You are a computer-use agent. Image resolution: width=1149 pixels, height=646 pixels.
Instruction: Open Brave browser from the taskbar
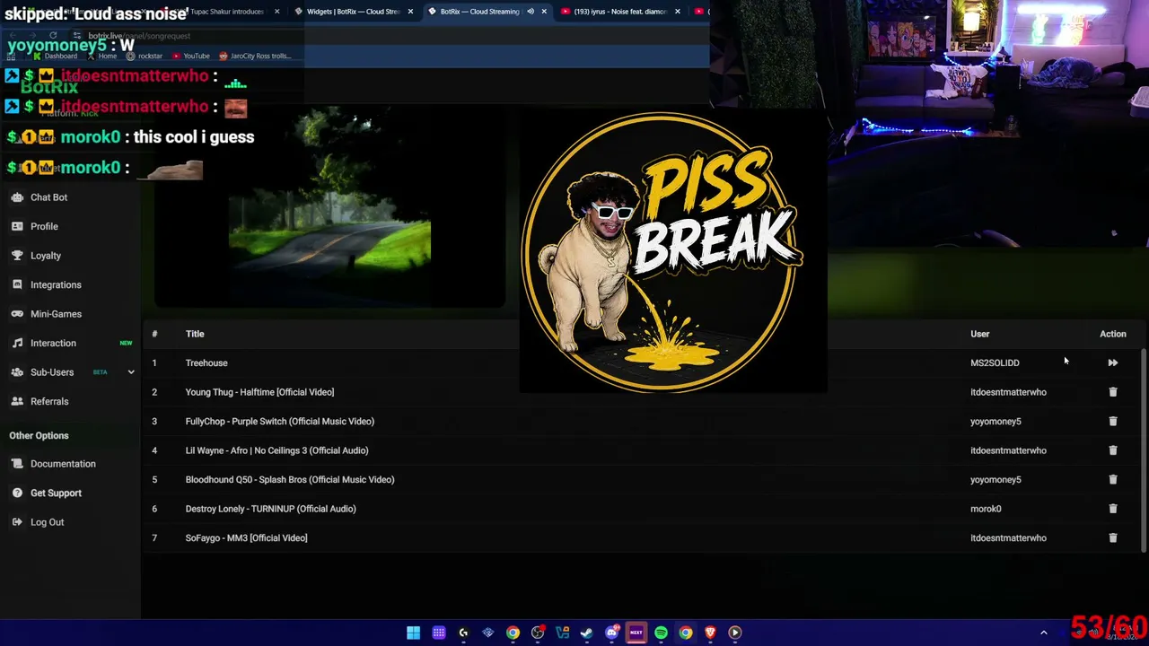[x=710, y=633]
